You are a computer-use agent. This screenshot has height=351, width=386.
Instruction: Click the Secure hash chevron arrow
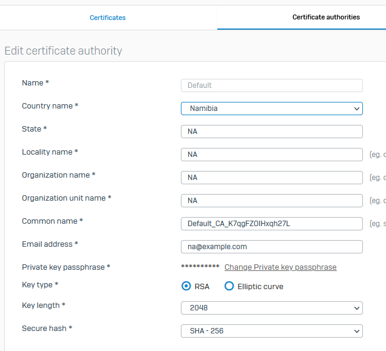[357, 332]
